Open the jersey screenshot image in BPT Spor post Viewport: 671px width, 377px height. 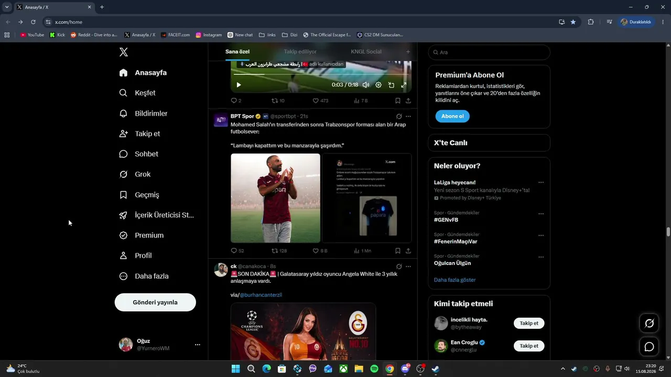click(x=366, y=198)
